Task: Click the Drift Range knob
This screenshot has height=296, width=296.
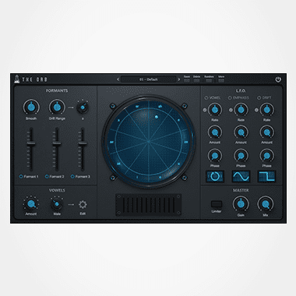Action: click(x=57, y=107)
